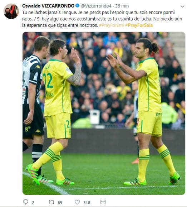Image resolution: width=187 pixels, height=207 pixels.
Task: Click the like count 318
Action: [87, 203]
